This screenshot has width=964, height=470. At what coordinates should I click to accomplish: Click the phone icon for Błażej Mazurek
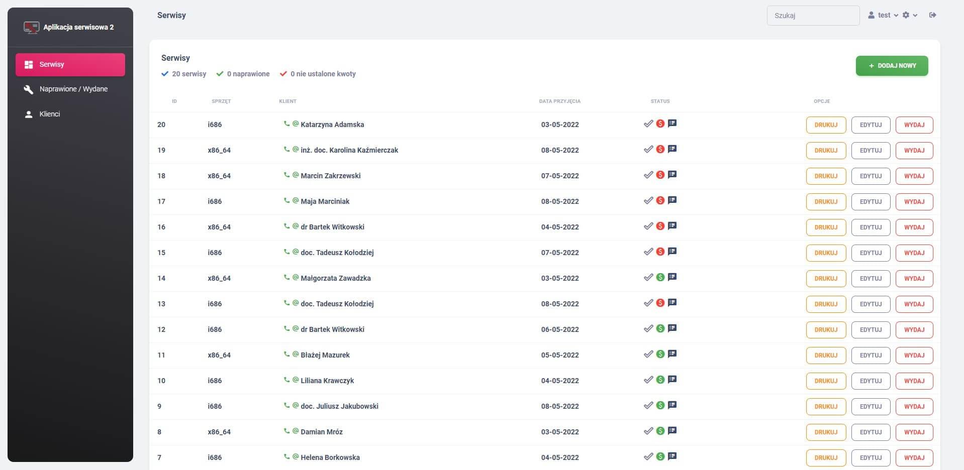coord(286,354)
